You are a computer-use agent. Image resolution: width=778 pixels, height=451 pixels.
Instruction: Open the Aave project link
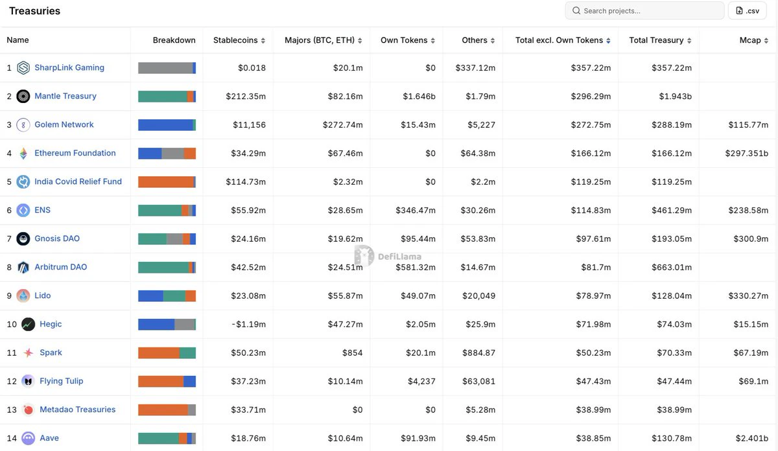pyautogui.click(x=49, y=438)
